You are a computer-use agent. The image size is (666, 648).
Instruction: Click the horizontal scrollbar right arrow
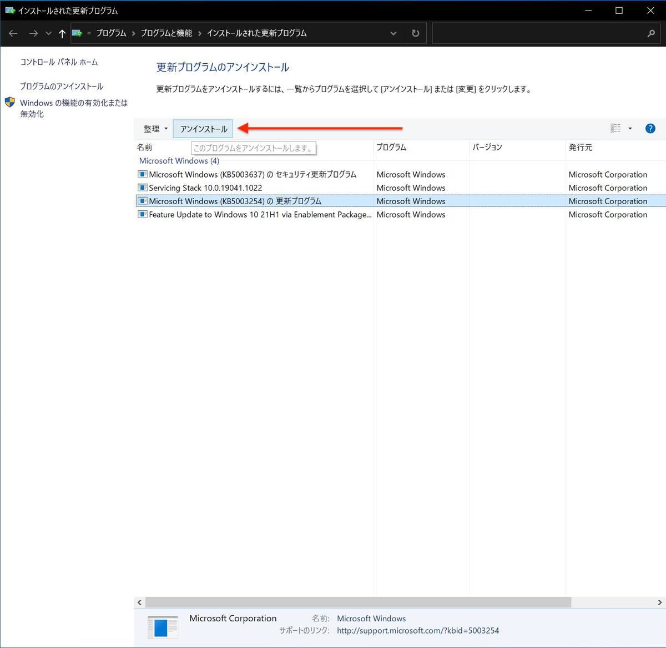pos(660,603)
